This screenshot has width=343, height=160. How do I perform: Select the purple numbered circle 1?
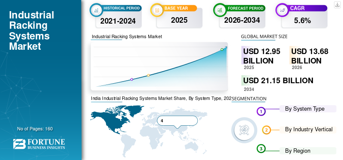pyautogui.click(x=261, y=111)
